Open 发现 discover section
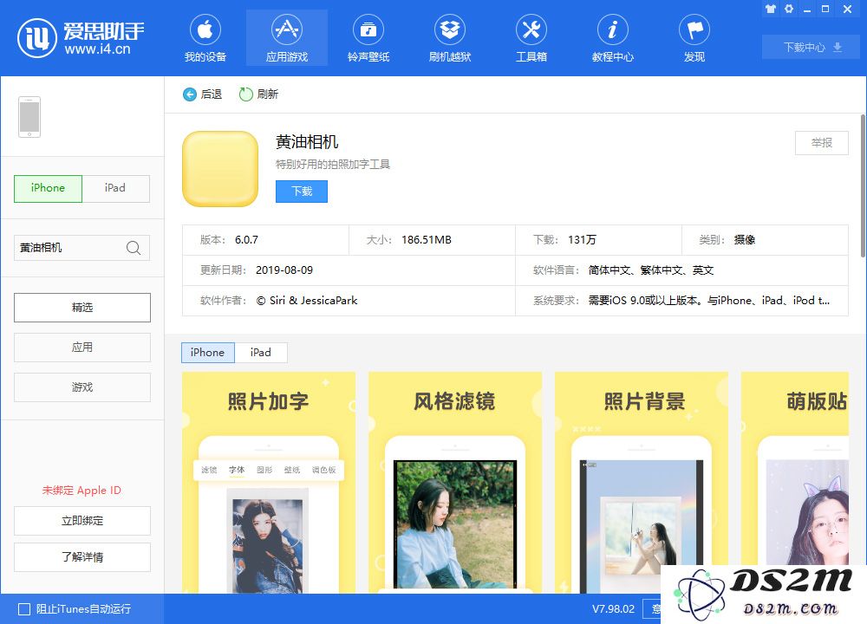 pyautogui.click(x=694, y=37)
